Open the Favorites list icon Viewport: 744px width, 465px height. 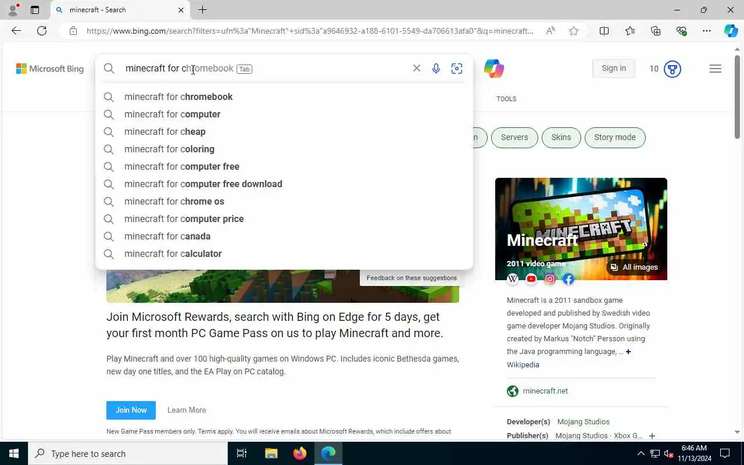[x=630, y=31]
